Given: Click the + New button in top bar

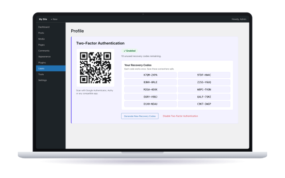Looking at the screenshot, I should 54,19.
